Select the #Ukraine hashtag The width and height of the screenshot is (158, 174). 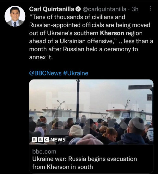coord(76,73)
